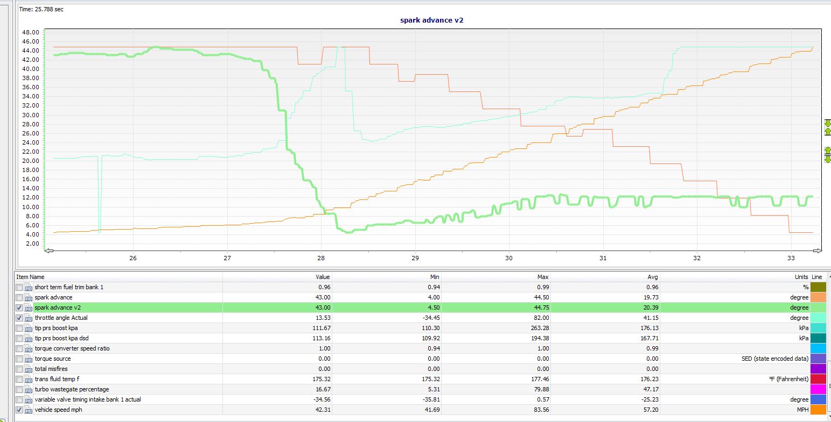Open the purple line color swatch for total misfires
This screenshot has height=422, width=831.
coord(818,369)
